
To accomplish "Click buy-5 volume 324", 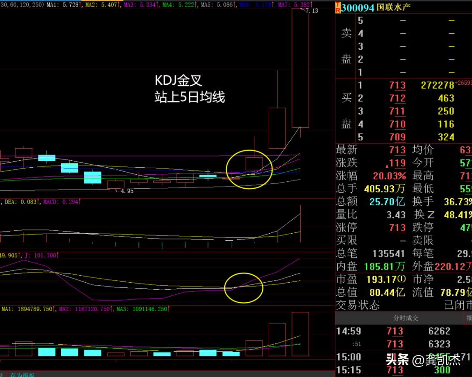I will tap(446, 137).
